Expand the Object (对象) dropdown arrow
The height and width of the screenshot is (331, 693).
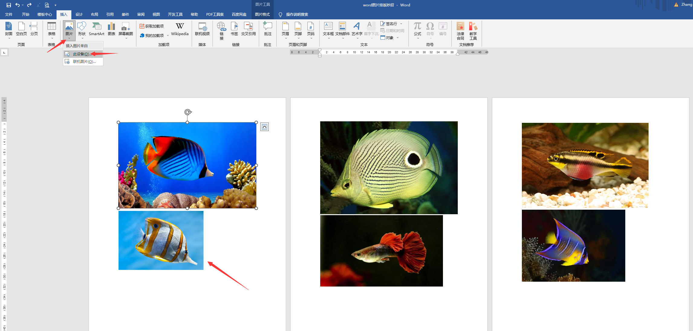coord(397,38)
